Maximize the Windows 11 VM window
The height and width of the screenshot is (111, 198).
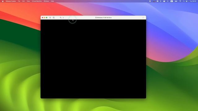tap(47, 18)
